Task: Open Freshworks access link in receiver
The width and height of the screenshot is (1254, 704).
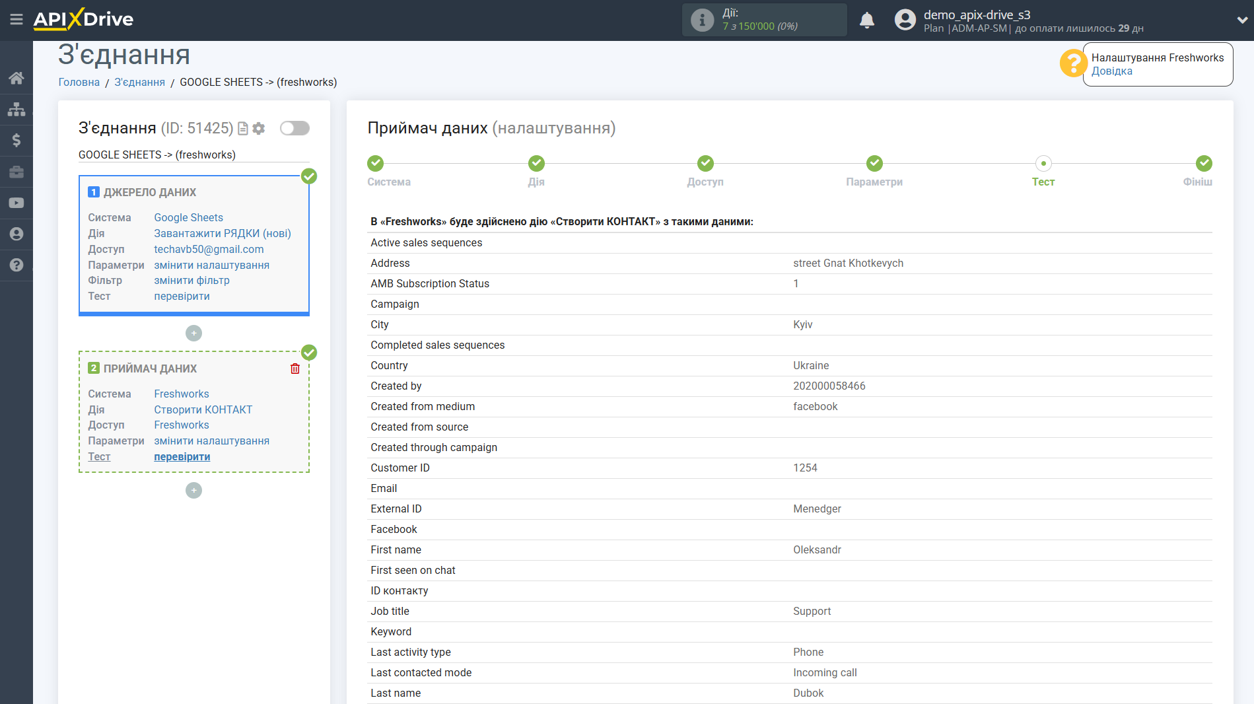Action: point(182,425)
